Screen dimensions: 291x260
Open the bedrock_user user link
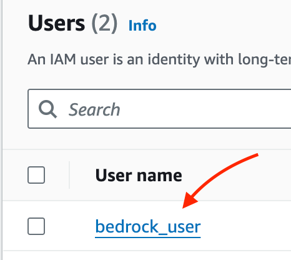click(148, 227)
